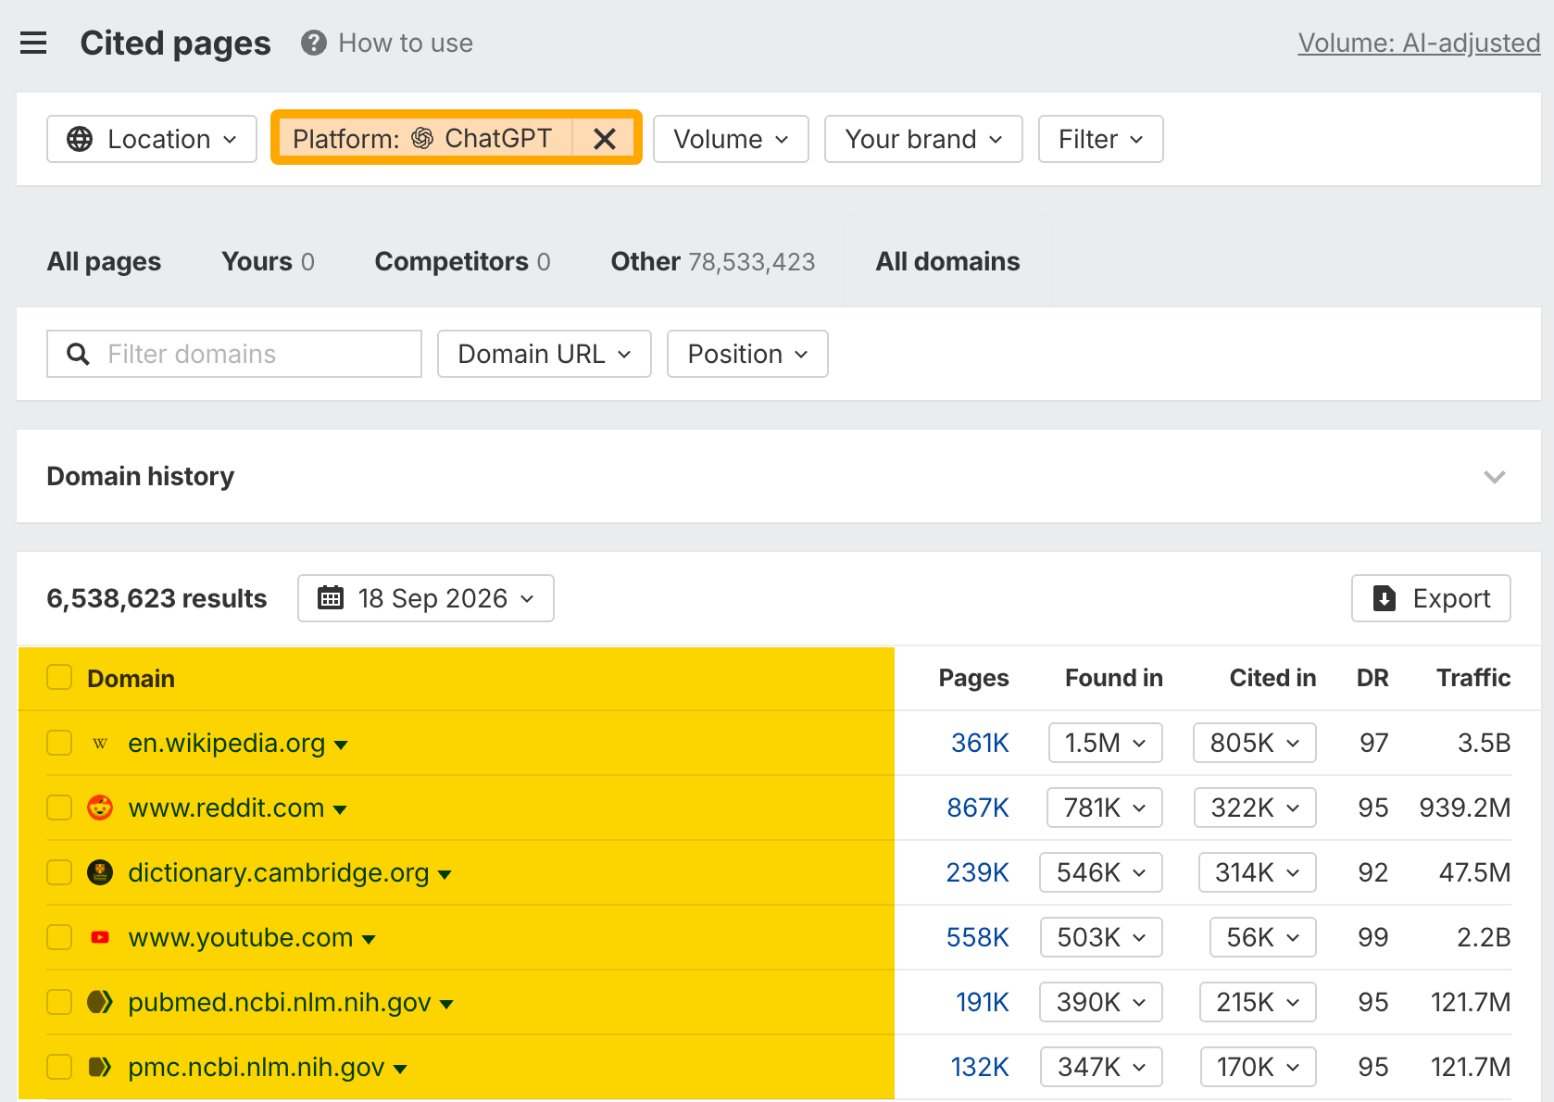
Task: Expand Cited in 322K for Reddit
Action: pyautogui.click(x=1255, y=808)
